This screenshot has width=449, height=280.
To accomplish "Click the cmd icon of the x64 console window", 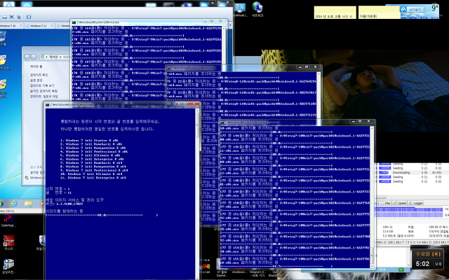I will (169, 68).
